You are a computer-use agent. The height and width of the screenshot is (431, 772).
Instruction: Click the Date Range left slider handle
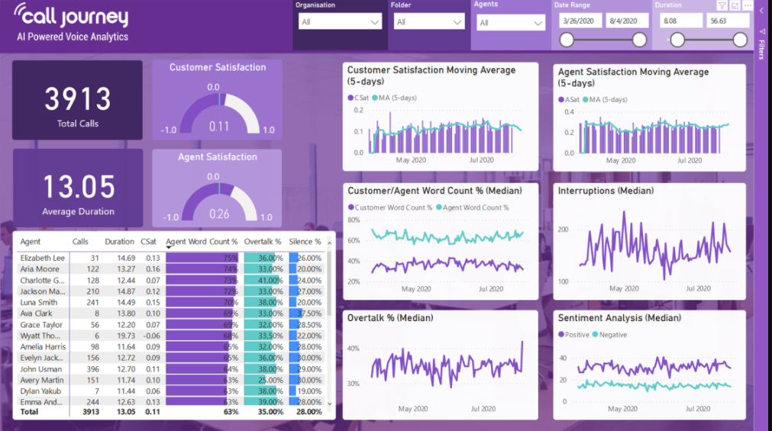[567, 40]
